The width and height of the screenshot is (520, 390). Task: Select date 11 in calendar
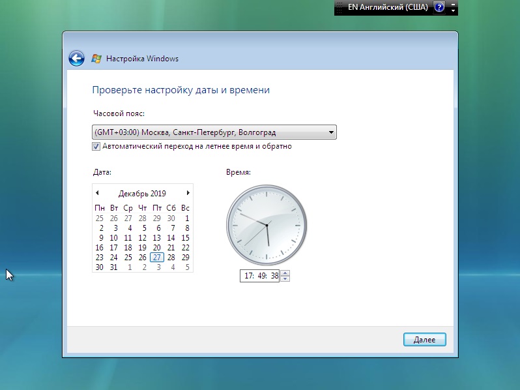pyautogui.click(x=128, y=237)
